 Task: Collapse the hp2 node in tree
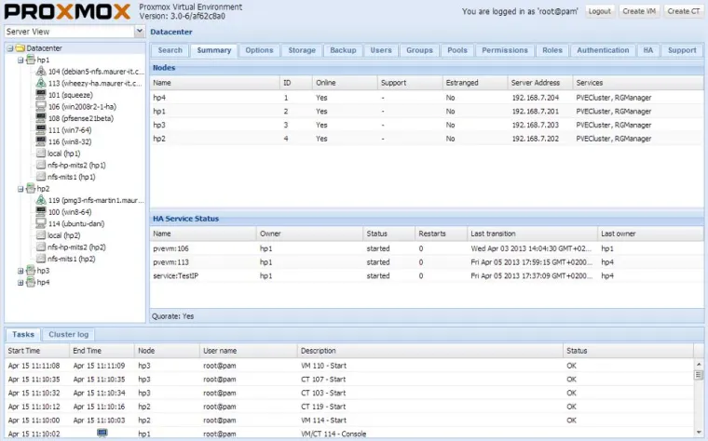coord(20,188)
